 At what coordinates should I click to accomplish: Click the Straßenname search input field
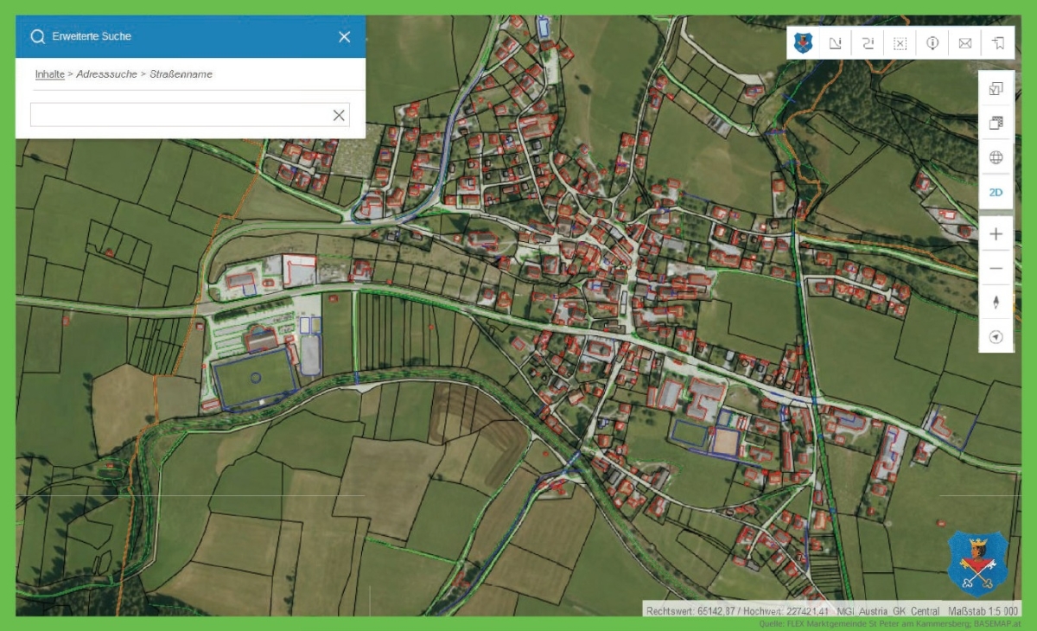(190, 115)
